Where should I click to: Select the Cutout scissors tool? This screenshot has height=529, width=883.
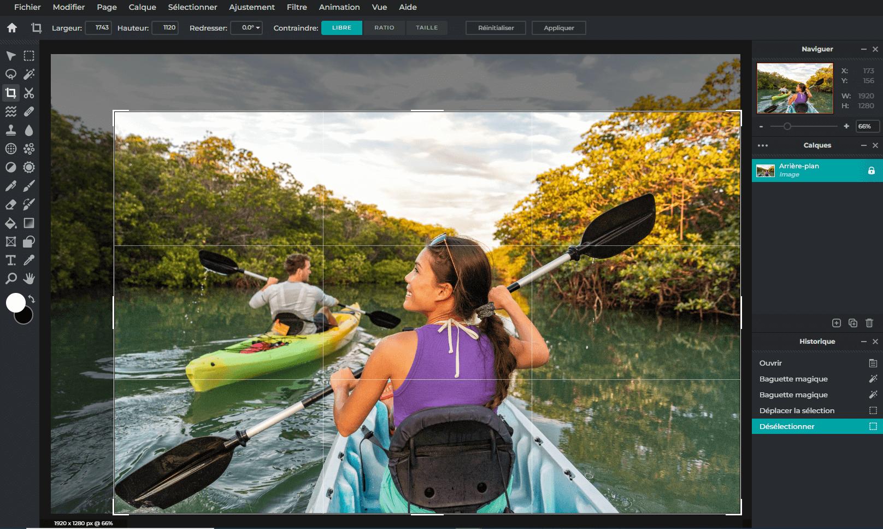point(29,93)
